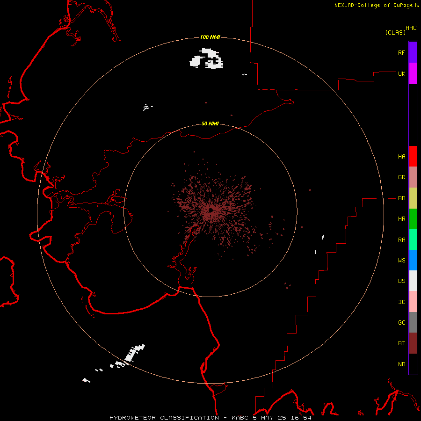The width and height of the screenshot is (421, 421).
Task: Click the BD legend label
Action: click(401, 198)
